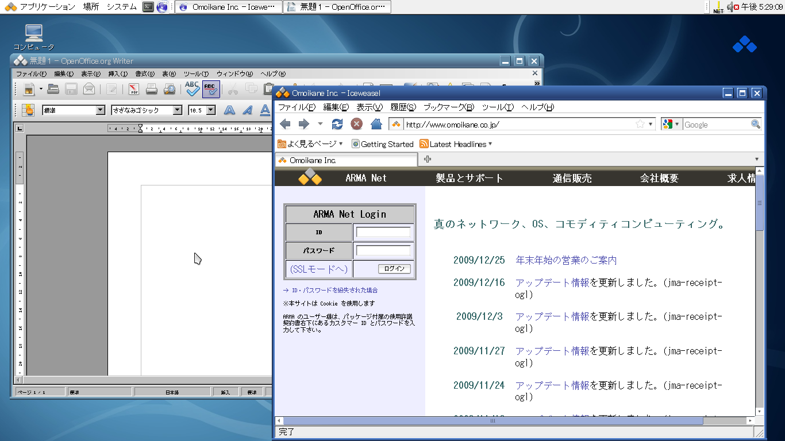Run Spelling and Grammar check icon
Image resolution: width=785 pixels, height=441 pixels.
click(x=192, y=89)
